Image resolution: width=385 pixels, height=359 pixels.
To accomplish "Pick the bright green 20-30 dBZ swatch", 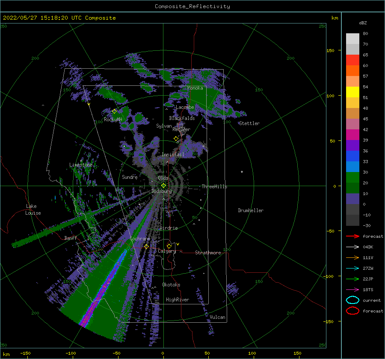I will [352, 177].
